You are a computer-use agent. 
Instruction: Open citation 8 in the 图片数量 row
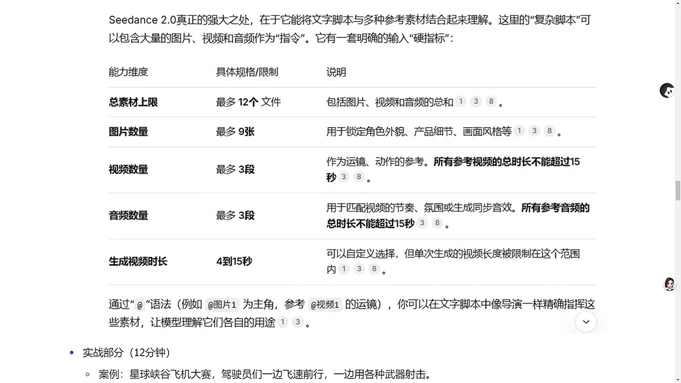(549, 132)
